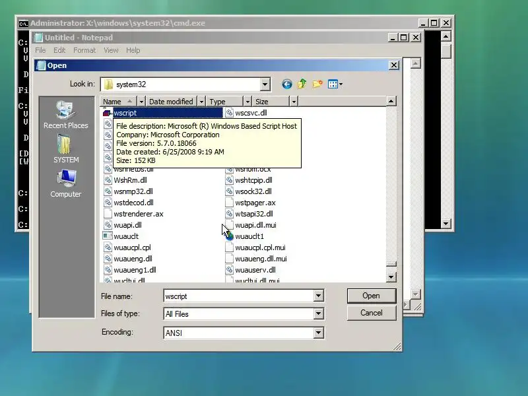
Task: Click cmd window scrollbar down arrow
Action: (446, 223)
